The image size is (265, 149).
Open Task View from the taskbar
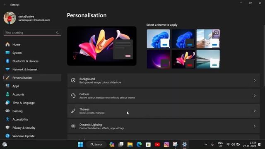click(121, 144)
